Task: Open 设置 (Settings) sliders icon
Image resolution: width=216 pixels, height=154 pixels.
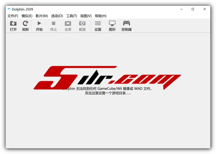Action: pos(98,23)
